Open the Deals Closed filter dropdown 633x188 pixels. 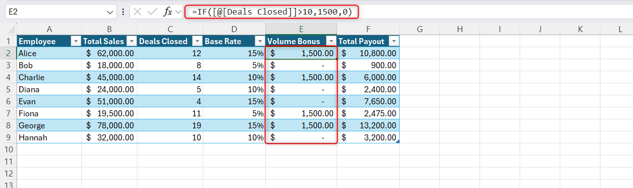(x=197, y=41)
